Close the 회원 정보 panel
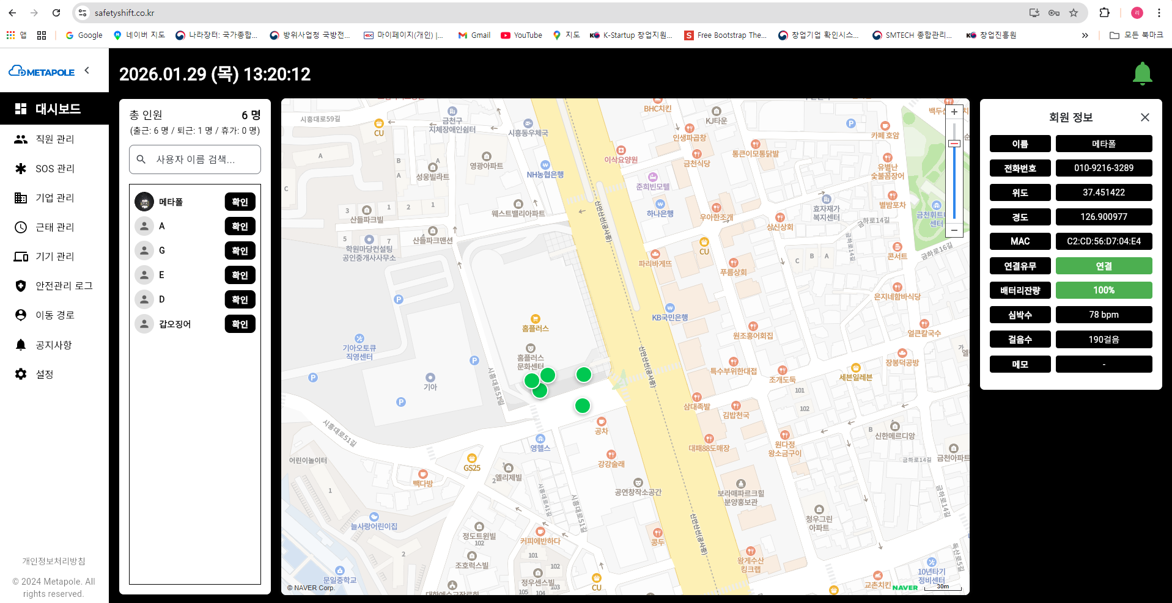The height and width of the screenshot is (603, 1172). pyautogui.click(x=1144, y=117)
